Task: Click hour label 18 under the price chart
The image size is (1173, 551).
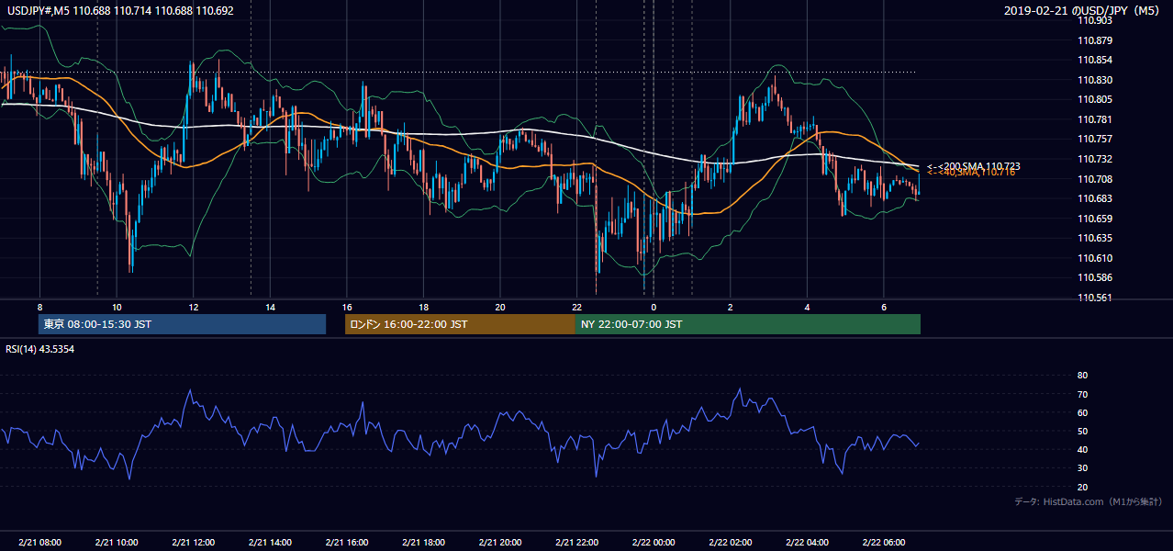Action: [x=423, y=307]
